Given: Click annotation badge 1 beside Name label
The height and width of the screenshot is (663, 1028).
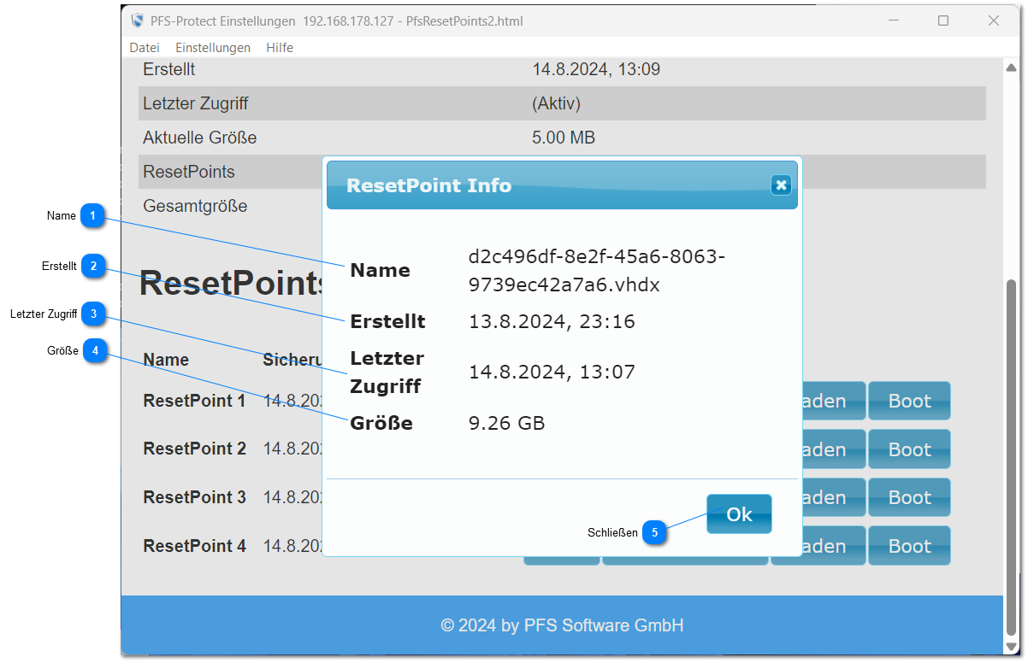Looking at the screenshot, I should (93, 216).
